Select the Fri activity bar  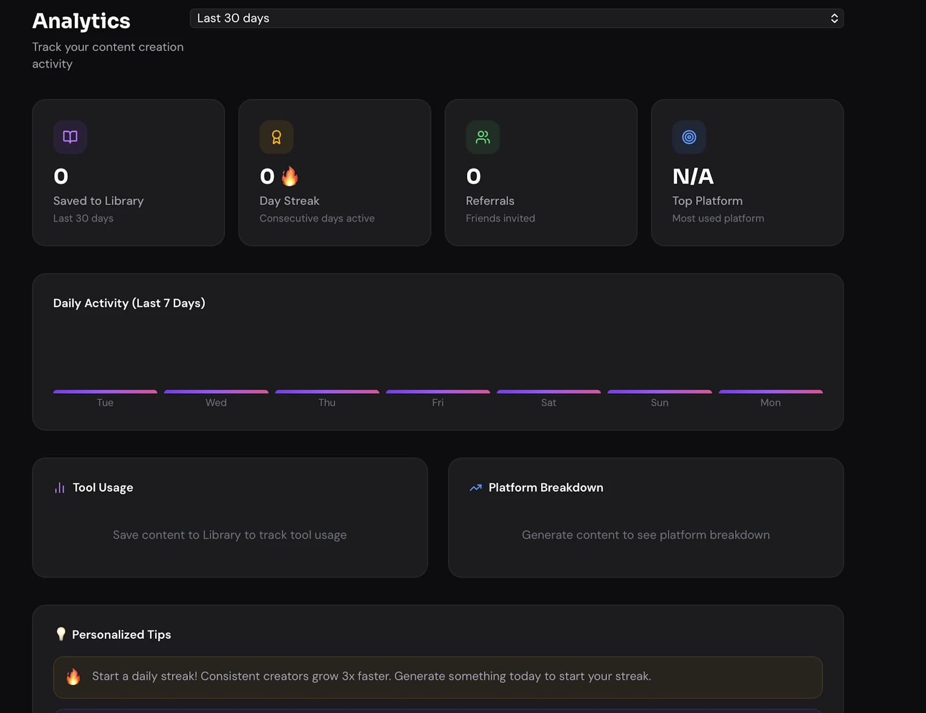click(438, 392)
